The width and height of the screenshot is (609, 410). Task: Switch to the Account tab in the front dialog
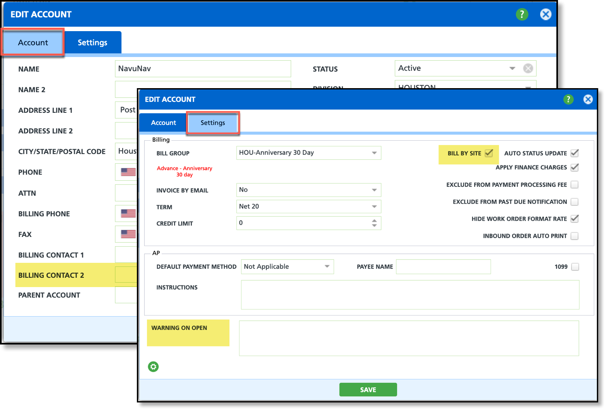pyautogui.click(x=164, y=123)
